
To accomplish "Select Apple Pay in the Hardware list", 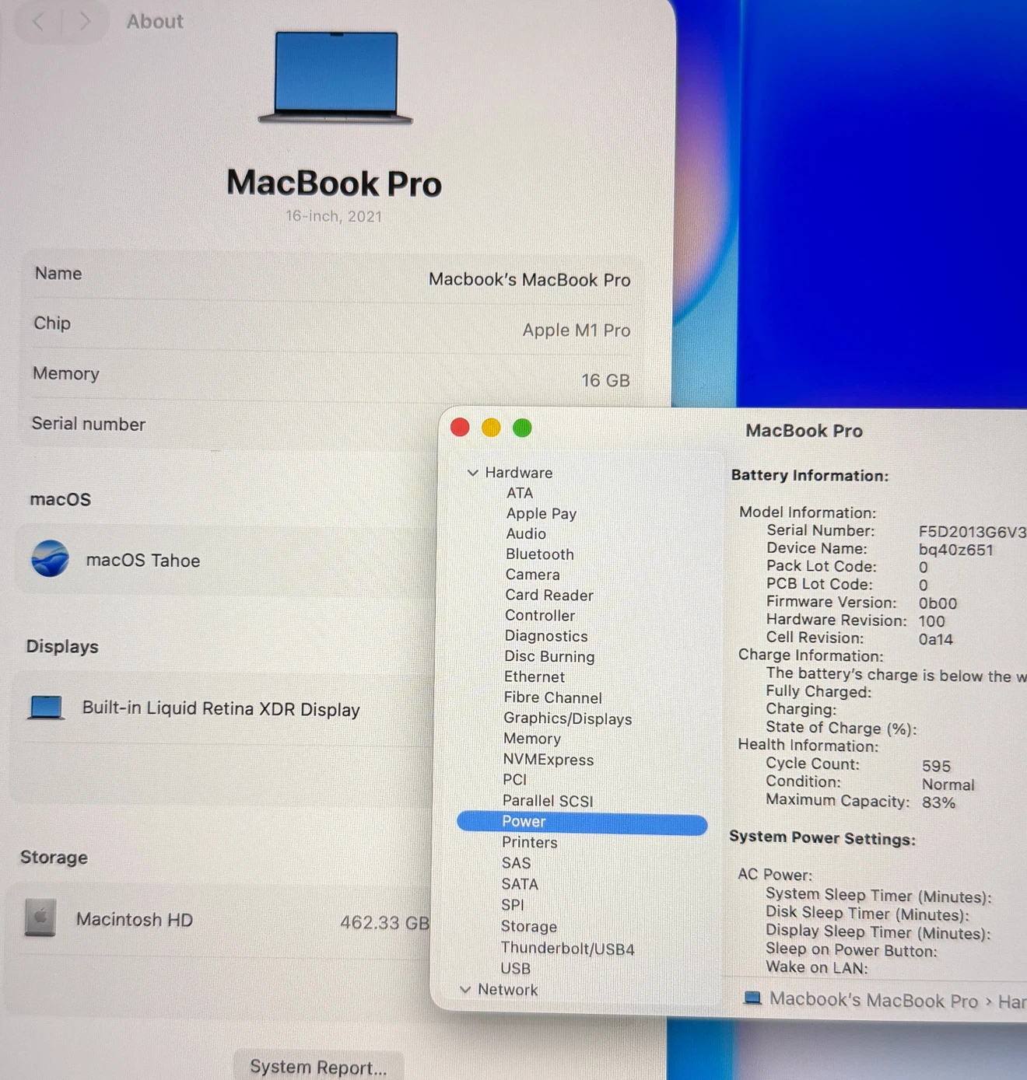I will coord(542,513).
